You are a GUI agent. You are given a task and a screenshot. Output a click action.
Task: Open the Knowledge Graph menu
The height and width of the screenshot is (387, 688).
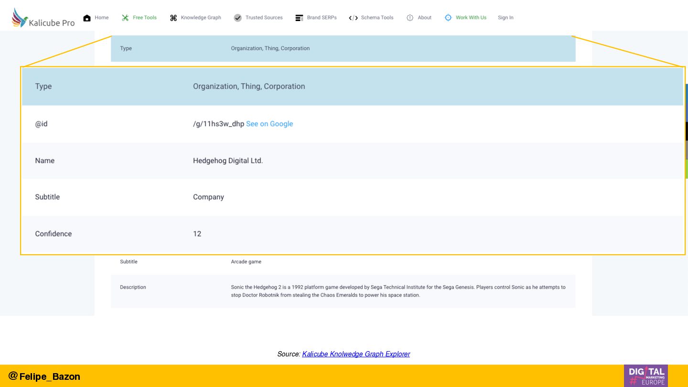pos(201,18)
